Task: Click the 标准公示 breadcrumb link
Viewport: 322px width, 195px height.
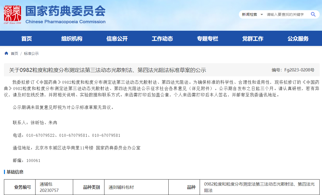Action: 31,54
